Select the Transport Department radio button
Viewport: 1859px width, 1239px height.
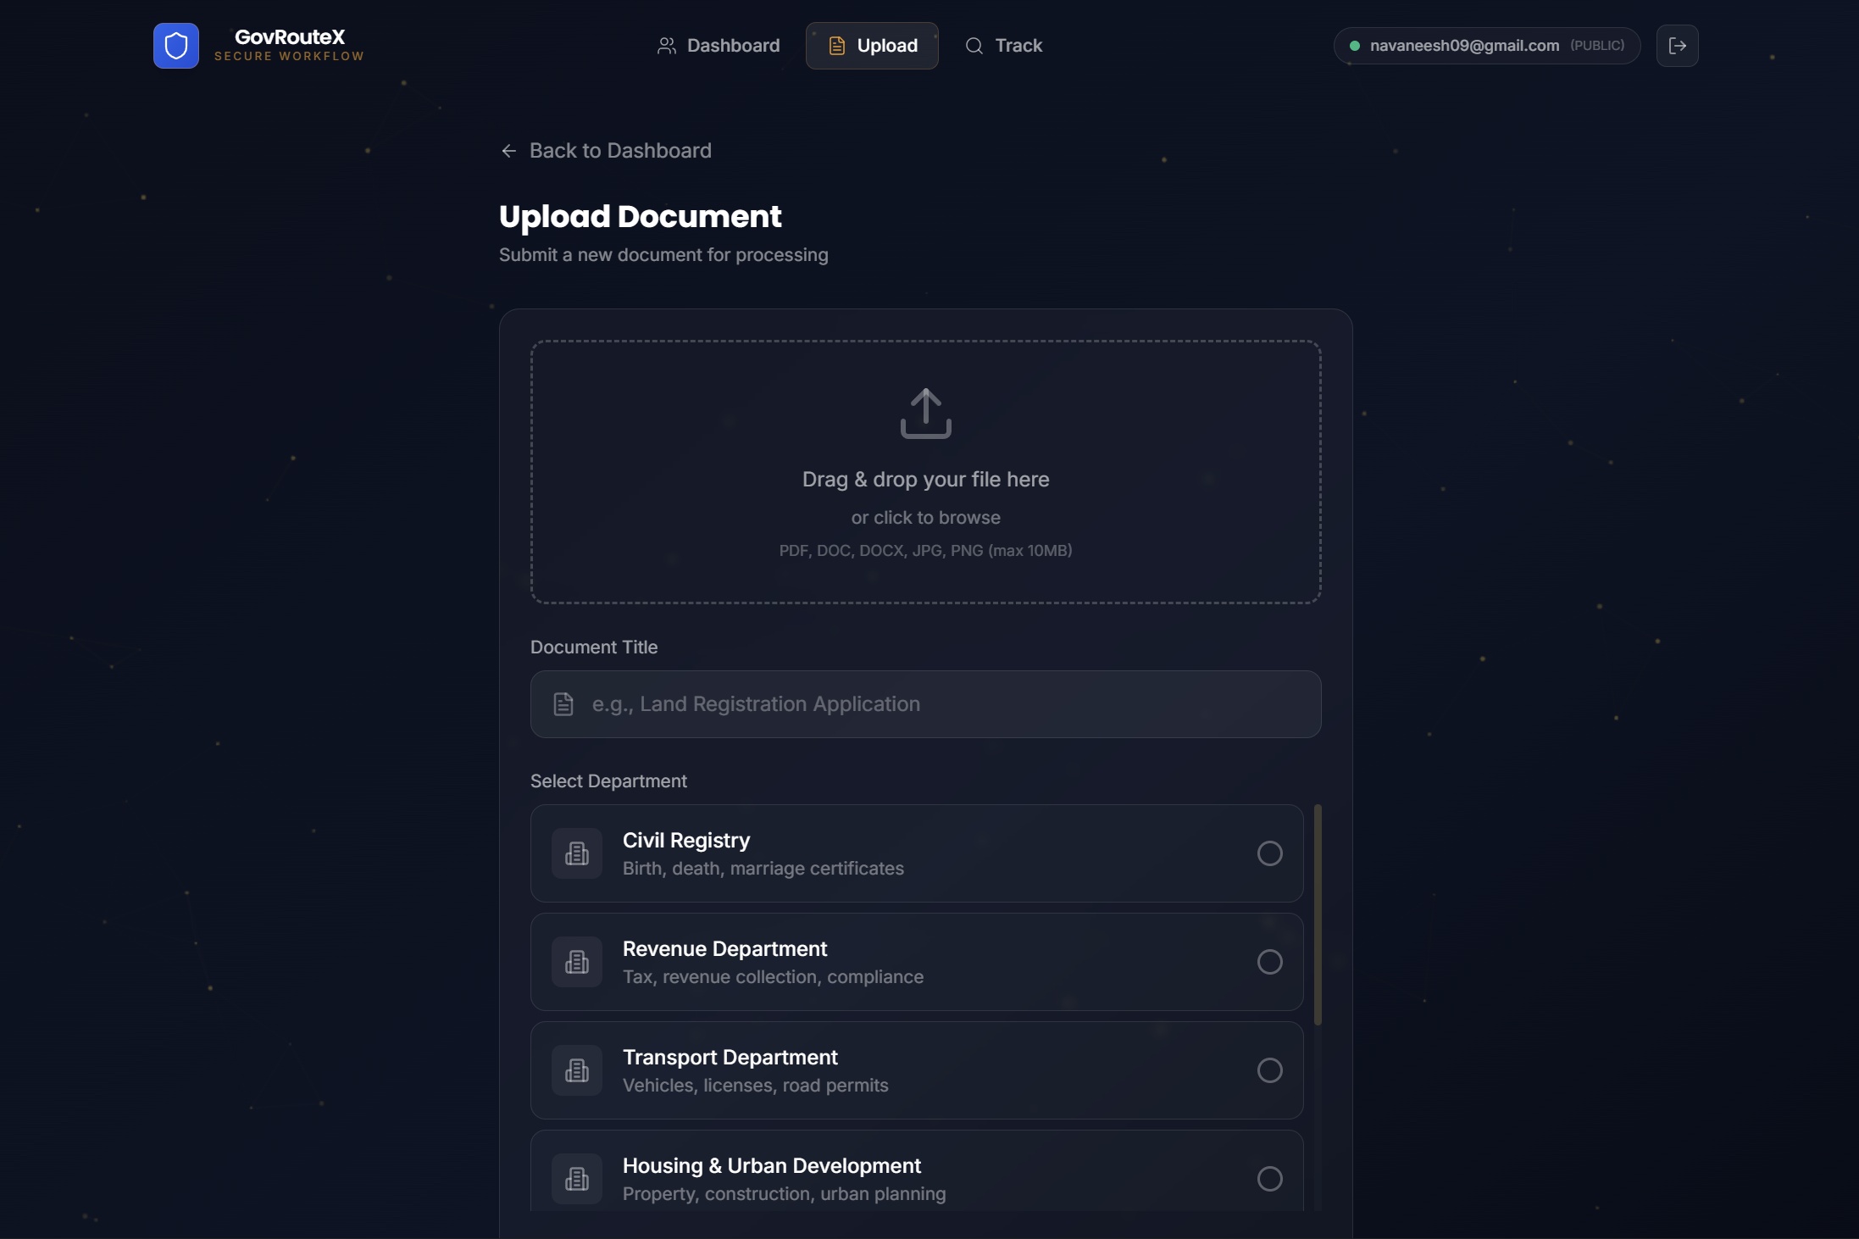coord(1269,1070)
